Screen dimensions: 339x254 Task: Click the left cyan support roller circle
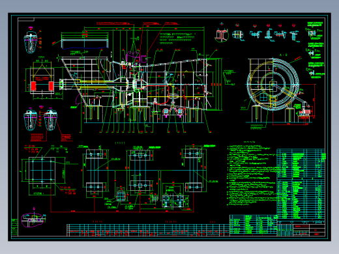click(166, 111)
